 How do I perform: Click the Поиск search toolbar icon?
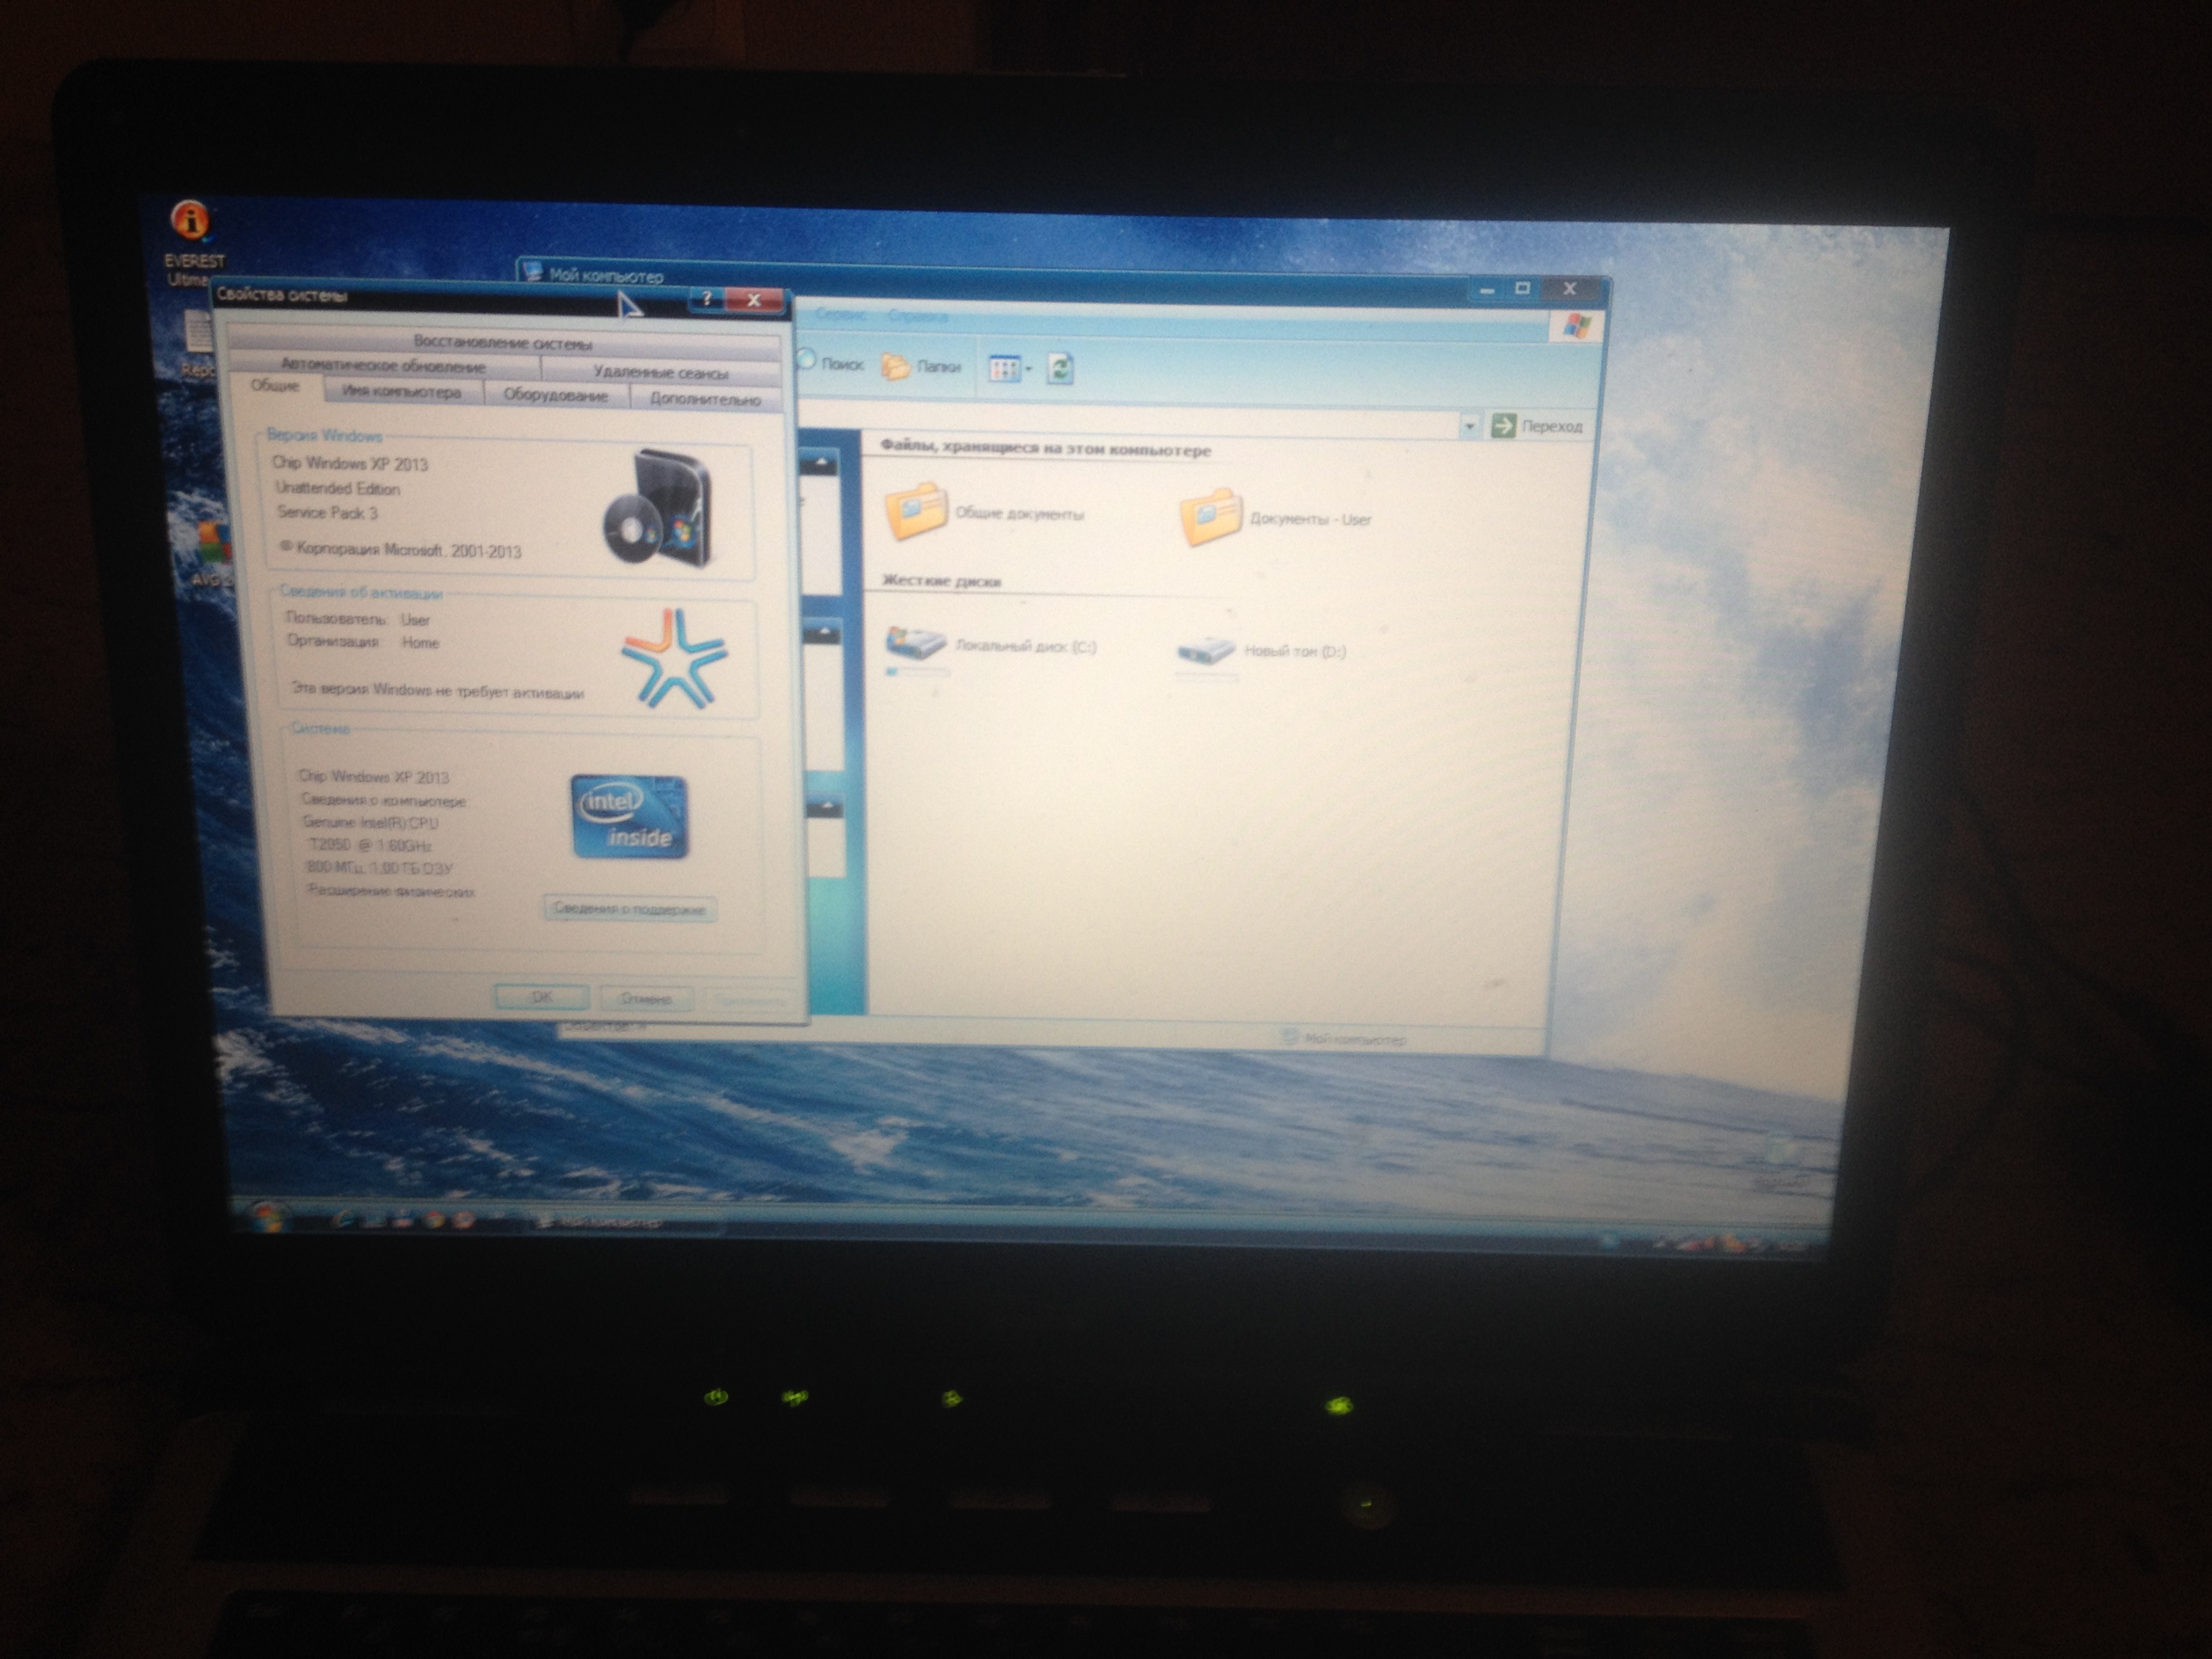808,361
